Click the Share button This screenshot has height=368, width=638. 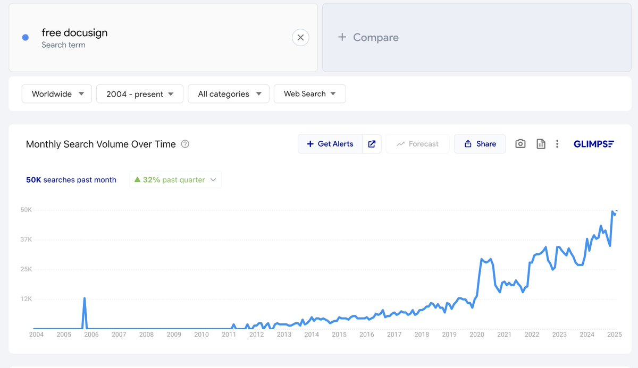(x=480, y=144)
